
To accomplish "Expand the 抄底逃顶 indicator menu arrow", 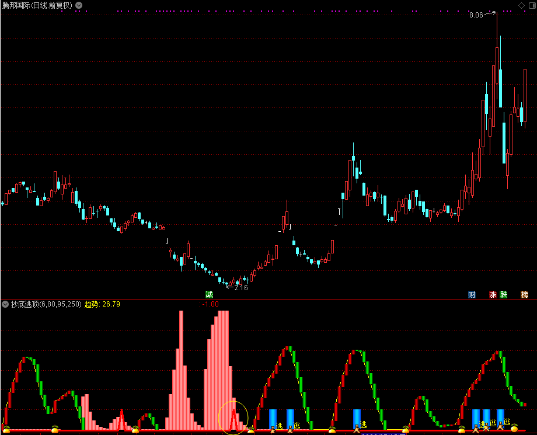I will (5, 304).
